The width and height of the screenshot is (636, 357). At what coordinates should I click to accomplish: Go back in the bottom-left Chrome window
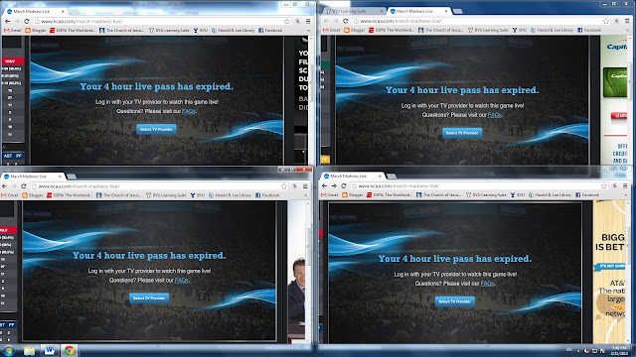coord(4,186)
